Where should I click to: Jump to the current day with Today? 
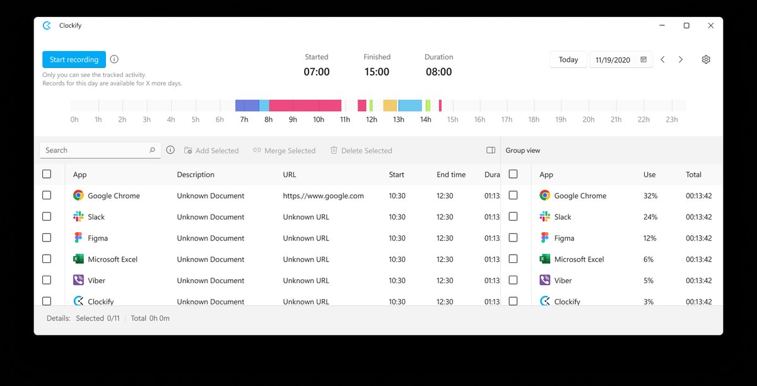click(x=568, y=59)
